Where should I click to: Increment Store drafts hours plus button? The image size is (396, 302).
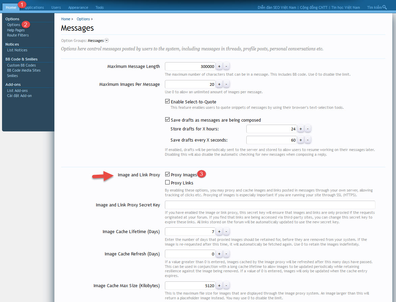pos(300,129)
